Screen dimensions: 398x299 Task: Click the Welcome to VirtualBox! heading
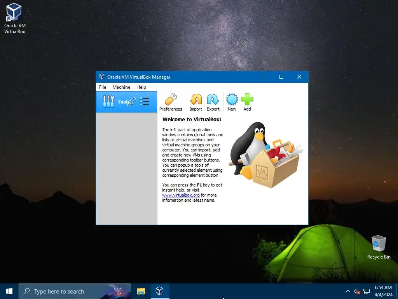pyautogui.click(x=192, y=119)
